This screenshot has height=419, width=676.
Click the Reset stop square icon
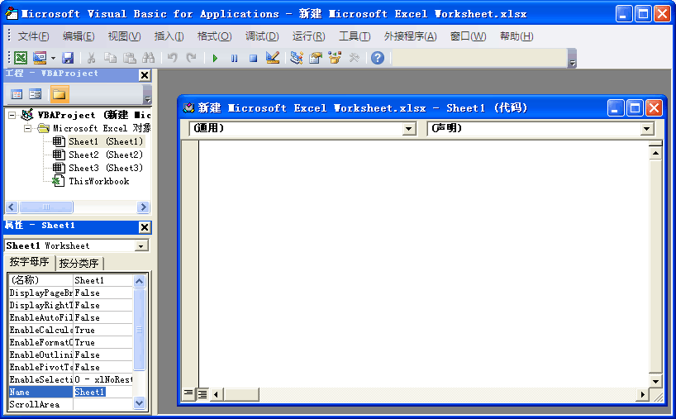click(x=253, y=58)
